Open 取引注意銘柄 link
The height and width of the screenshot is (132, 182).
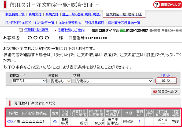(x=94, y=23)
